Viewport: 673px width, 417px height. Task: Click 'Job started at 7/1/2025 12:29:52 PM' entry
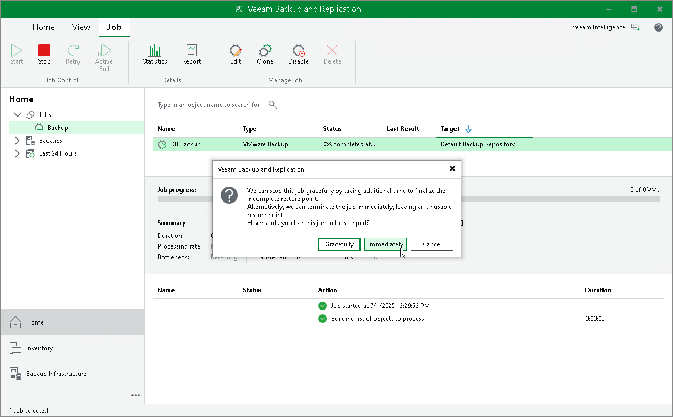tap(380, 306)
